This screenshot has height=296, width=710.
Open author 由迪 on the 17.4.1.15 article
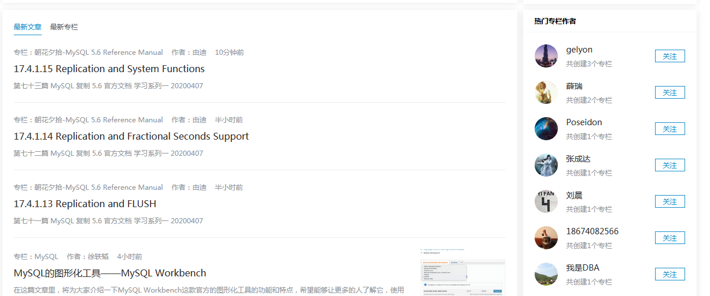pyautogui.click(x=189, y=53)
